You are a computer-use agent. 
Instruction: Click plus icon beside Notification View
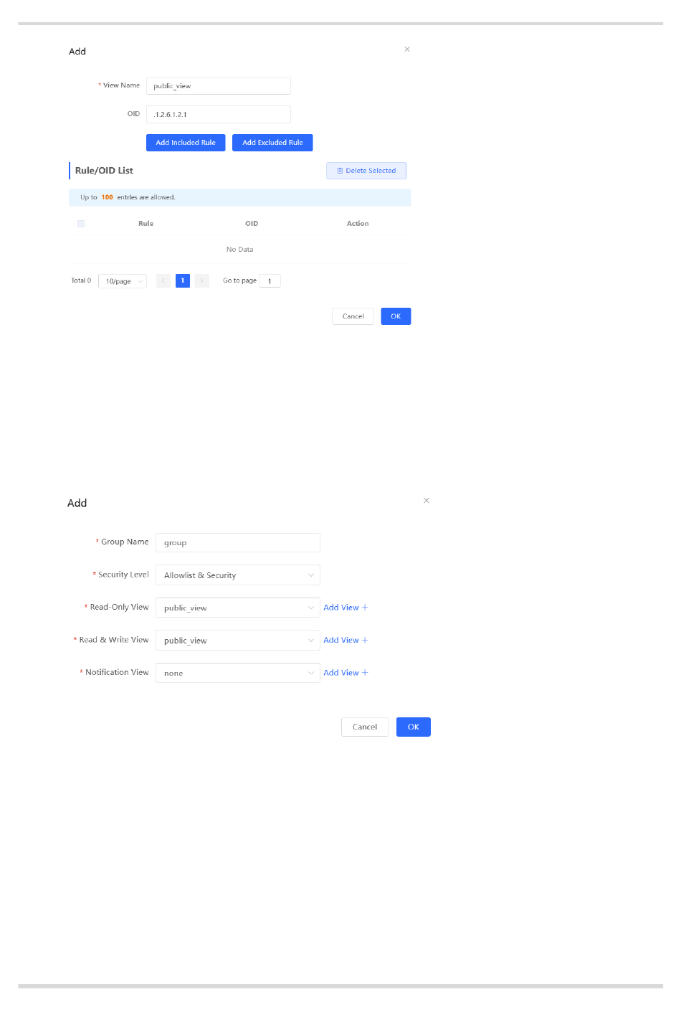click(x=365, y=673)
